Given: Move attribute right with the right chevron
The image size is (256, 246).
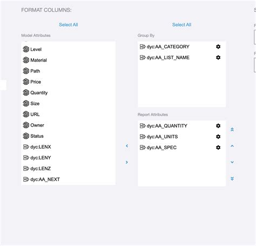Looking at the screenshot, I should click(127, 162).
